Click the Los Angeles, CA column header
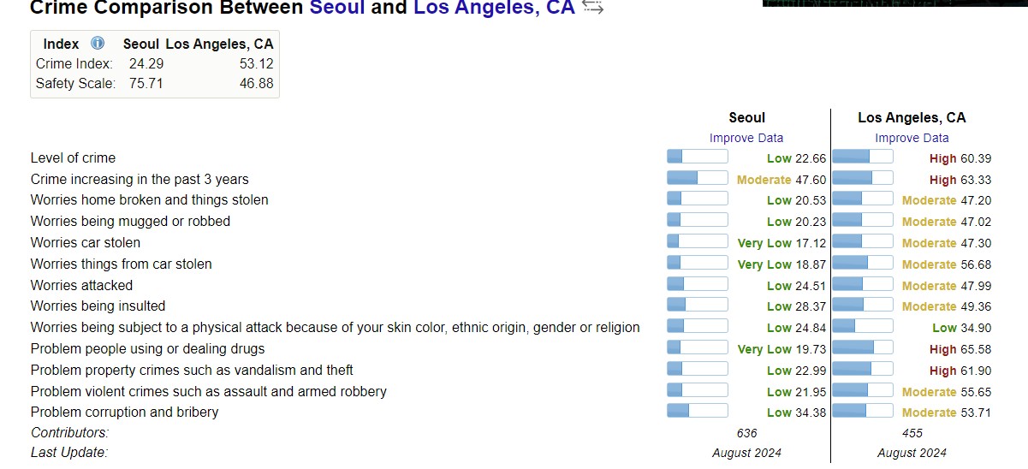The image size is (1028, 469). click(912, 118)
